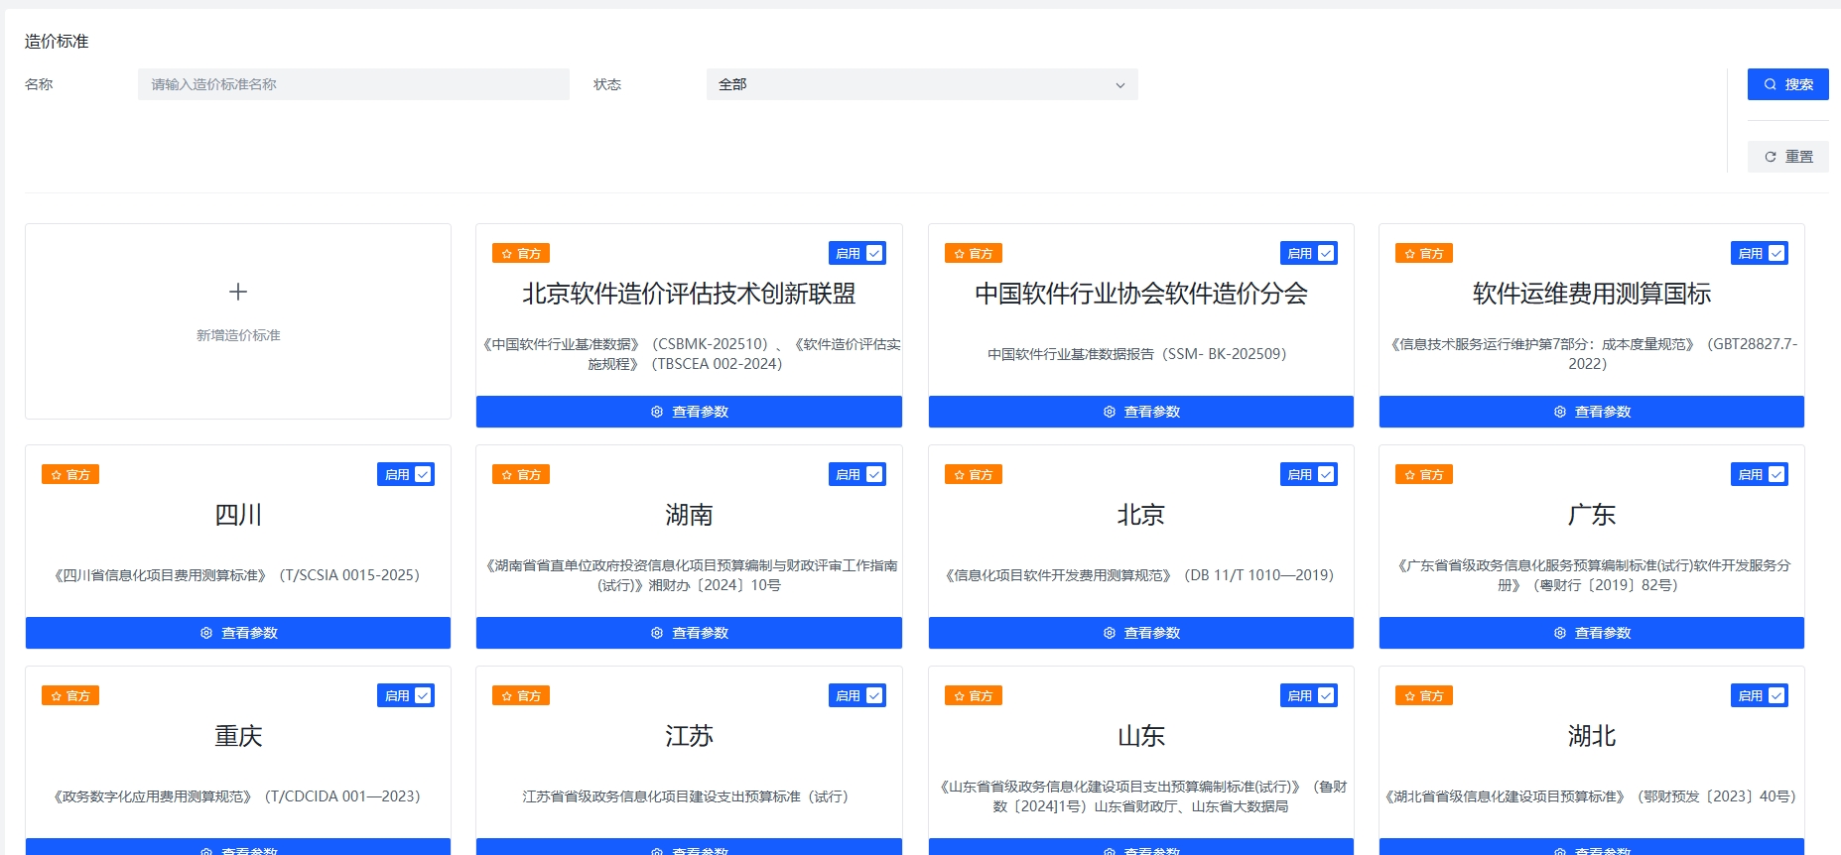Disable the 四川 standard via 启用 checkbox
Screen dimensions: 1841x855
coord(423,474)
